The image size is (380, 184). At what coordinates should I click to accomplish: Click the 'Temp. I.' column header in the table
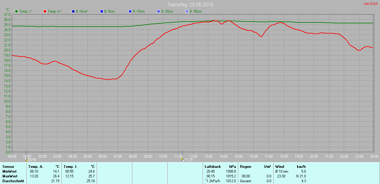tap(70, 167)
